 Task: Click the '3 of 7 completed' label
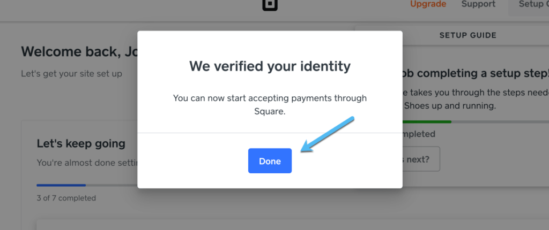(66, 198)
